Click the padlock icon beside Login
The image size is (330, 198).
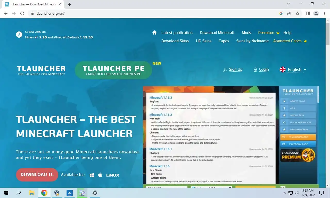tap(255, 70)
